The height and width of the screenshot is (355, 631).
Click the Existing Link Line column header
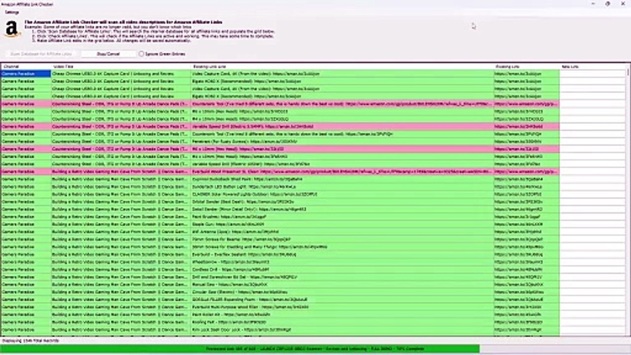[x=343, y=67]
